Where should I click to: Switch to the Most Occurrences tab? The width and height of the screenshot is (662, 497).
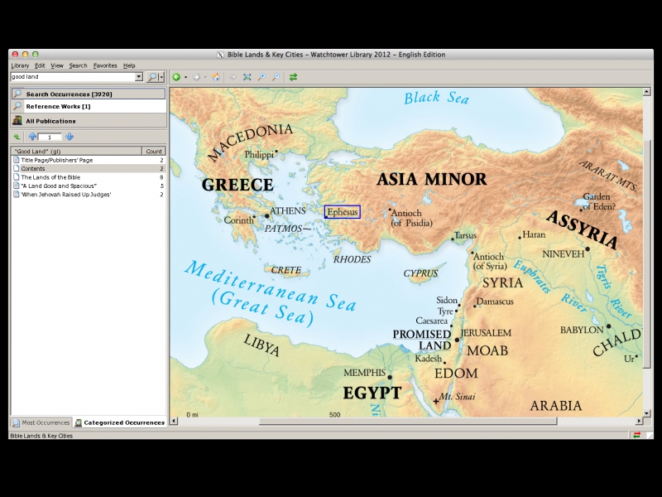pyautogui.click(x=41, y=422)
